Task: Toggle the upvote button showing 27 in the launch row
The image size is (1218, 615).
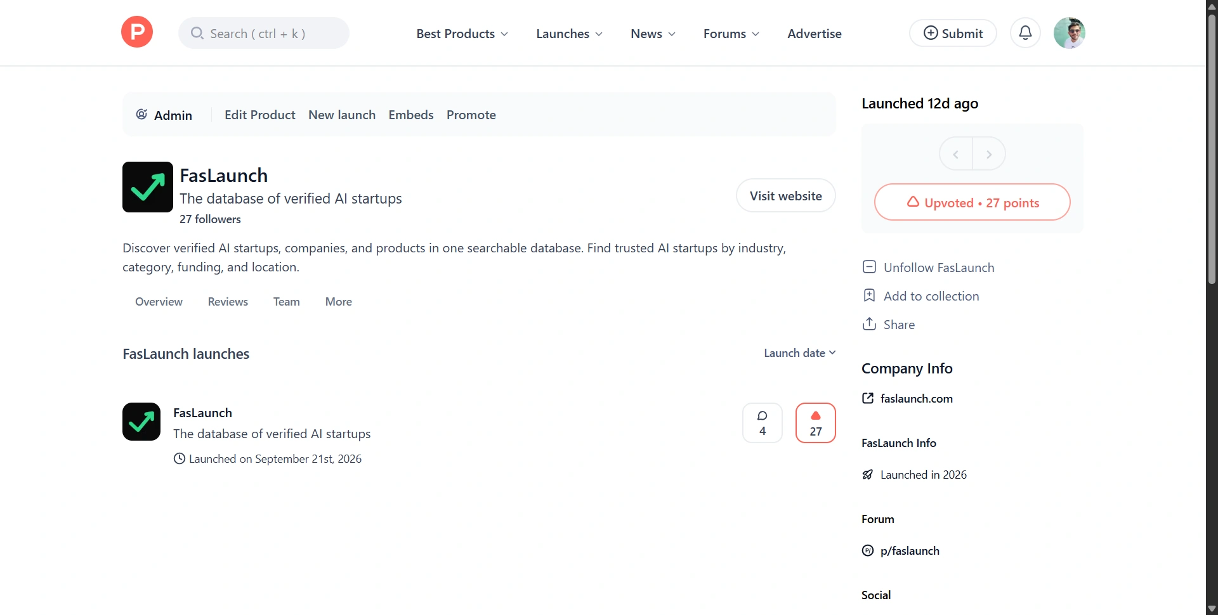Action: (x=816, y=423)
